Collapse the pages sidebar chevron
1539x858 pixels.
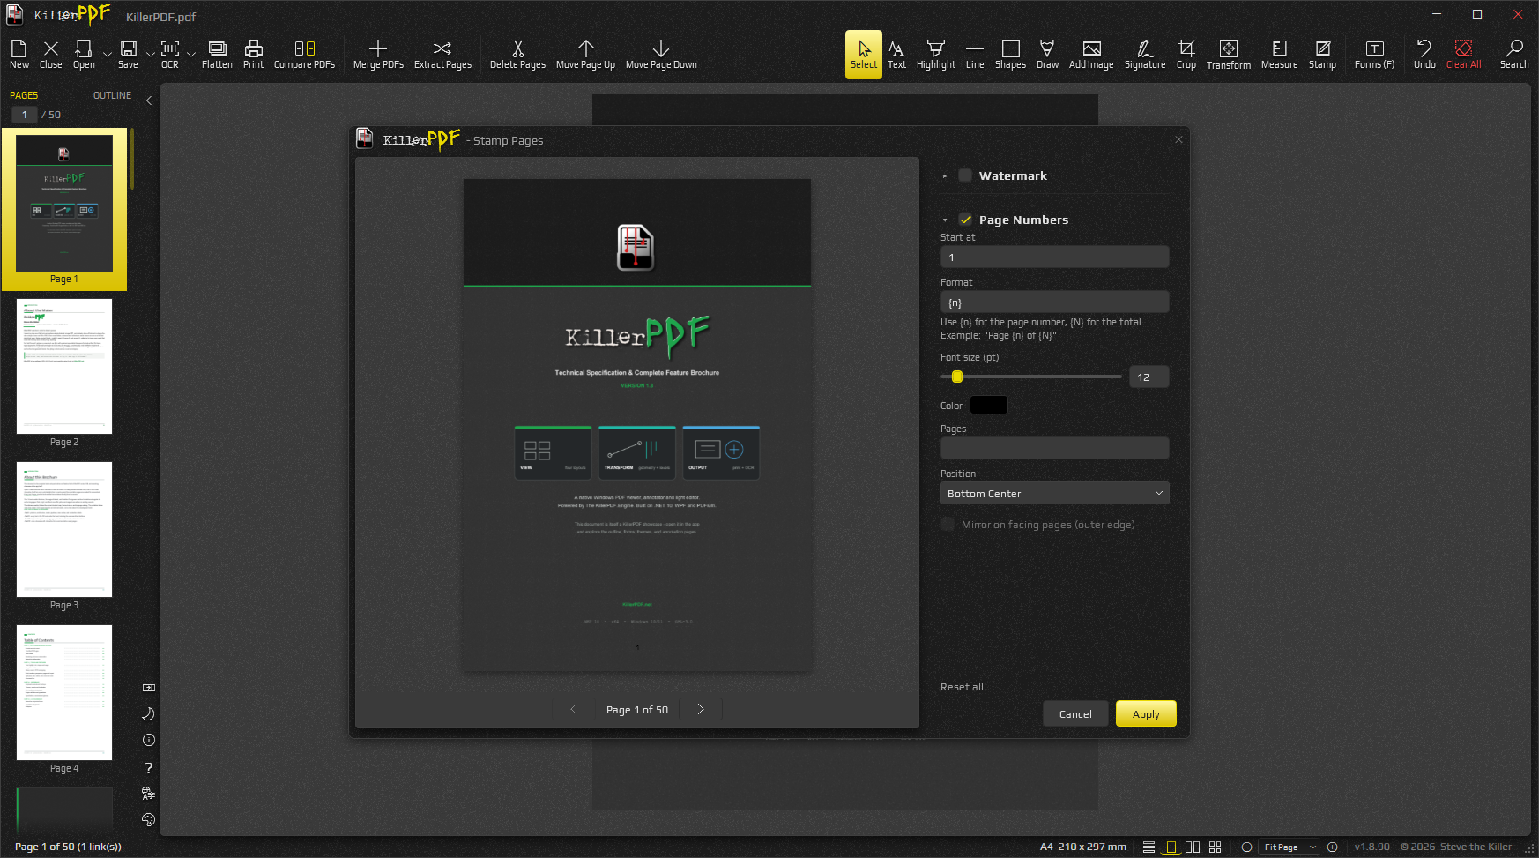pyautogui.click(x=149, y=101)
